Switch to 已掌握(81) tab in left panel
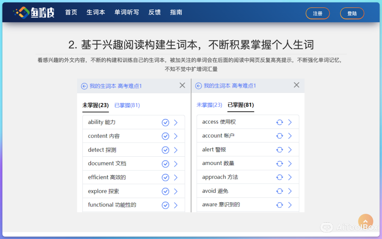The width and height of the screenshot is (382, 239). (127, 105)
